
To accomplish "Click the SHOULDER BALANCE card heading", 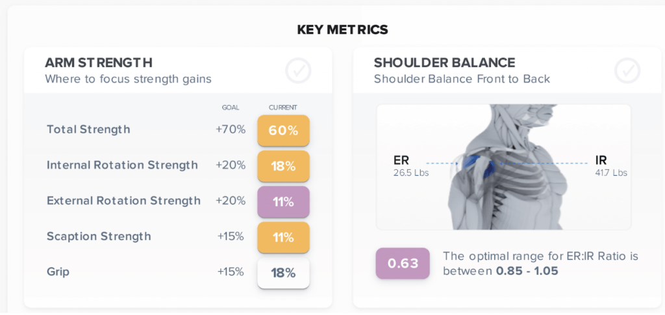I will tap(444, 63).
